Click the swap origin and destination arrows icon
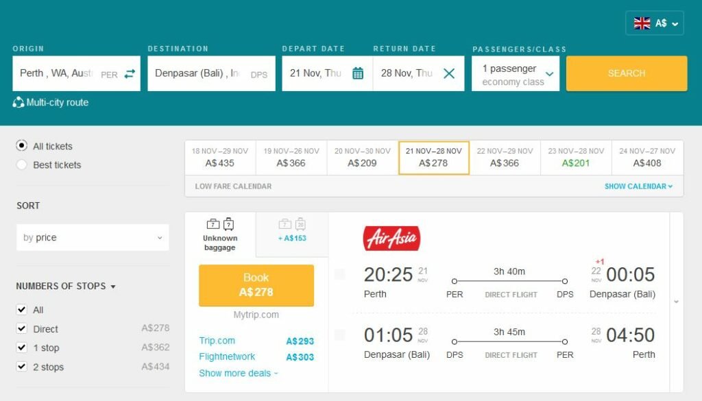Viewport: 702px width, 401px height. (x=130, y=74)
